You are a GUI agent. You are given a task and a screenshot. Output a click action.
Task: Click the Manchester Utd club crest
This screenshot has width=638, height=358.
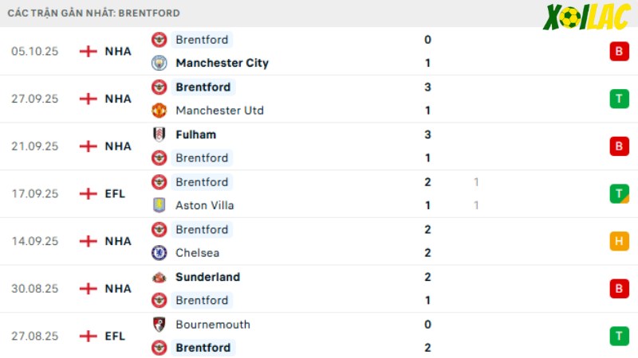pos(159,111)
